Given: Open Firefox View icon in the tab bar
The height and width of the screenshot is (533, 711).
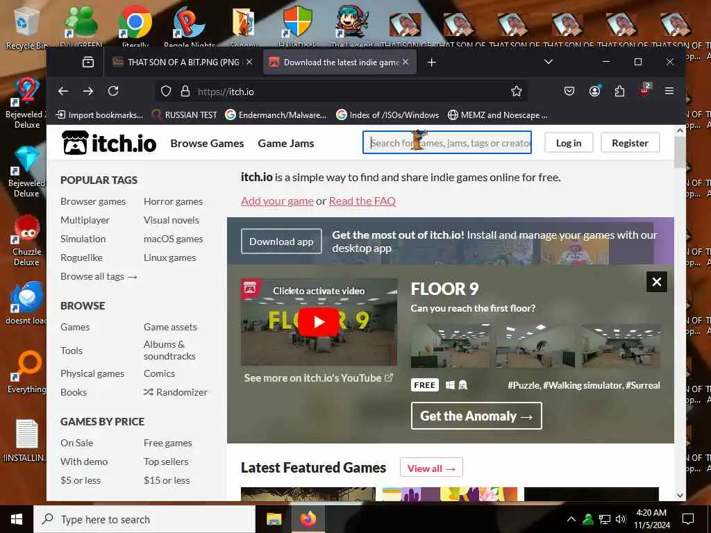Looking at the screenshot, I should pos(88,62).
